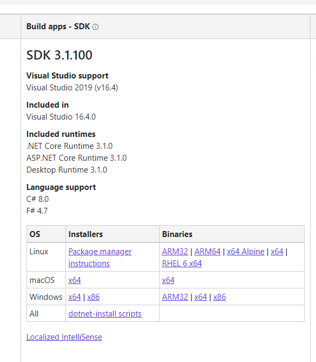316x362 pixels.
Task: Click the .NET Core Runtime 3.1.0 text
Action: [x=69, y=146]
